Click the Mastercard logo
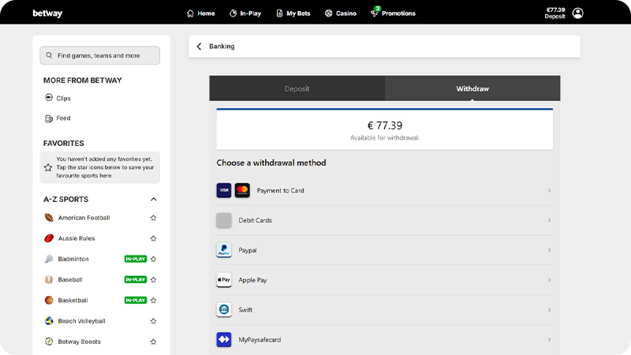 (242, 190)
